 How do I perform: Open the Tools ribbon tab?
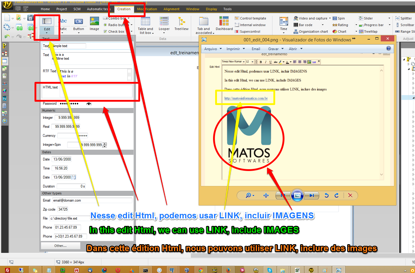coord(227,9)
